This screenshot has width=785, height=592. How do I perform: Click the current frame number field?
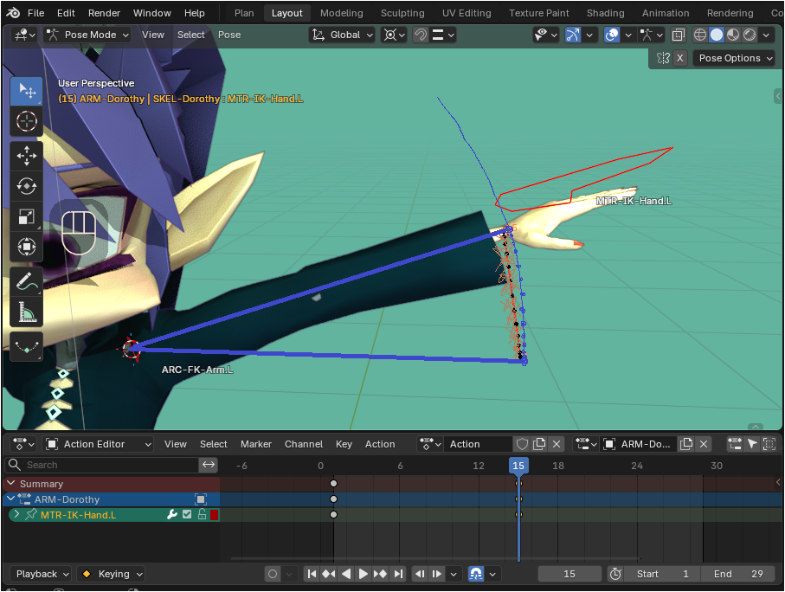(569, 574)
